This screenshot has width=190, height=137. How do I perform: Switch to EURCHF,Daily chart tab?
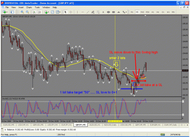coord(171,125)
